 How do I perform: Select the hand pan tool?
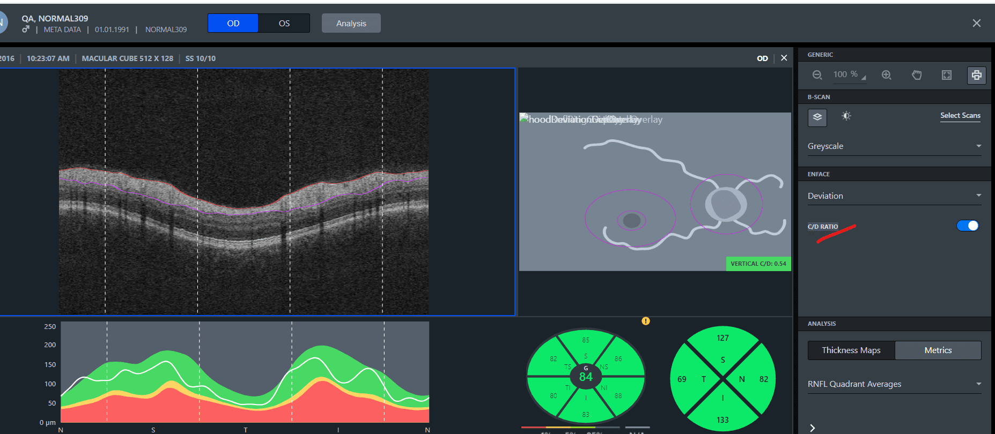917,75
